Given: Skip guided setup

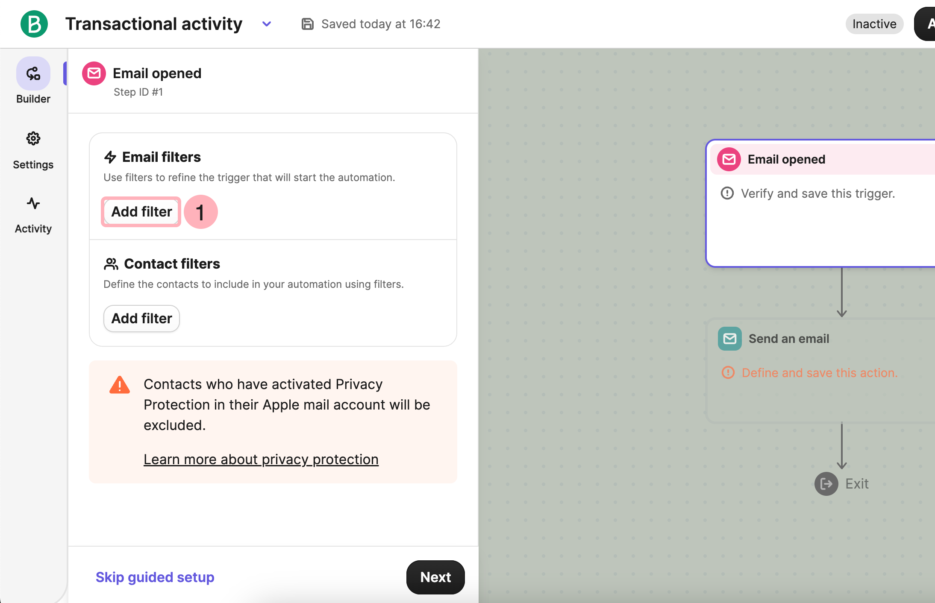Looking at the screenshot, I should (x=155, y=577).
